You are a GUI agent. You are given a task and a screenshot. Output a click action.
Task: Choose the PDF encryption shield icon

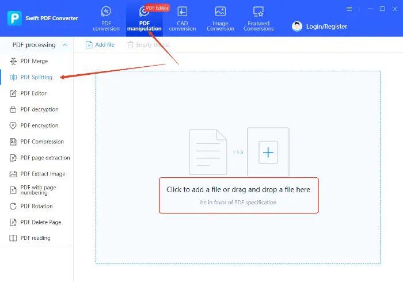tap(14, 125)
